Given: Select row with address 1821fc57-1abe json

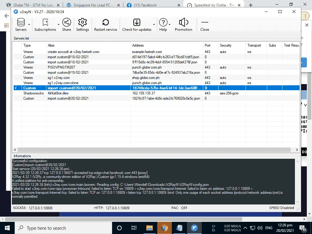Looking at the screenshot, I should pos(156,98).
